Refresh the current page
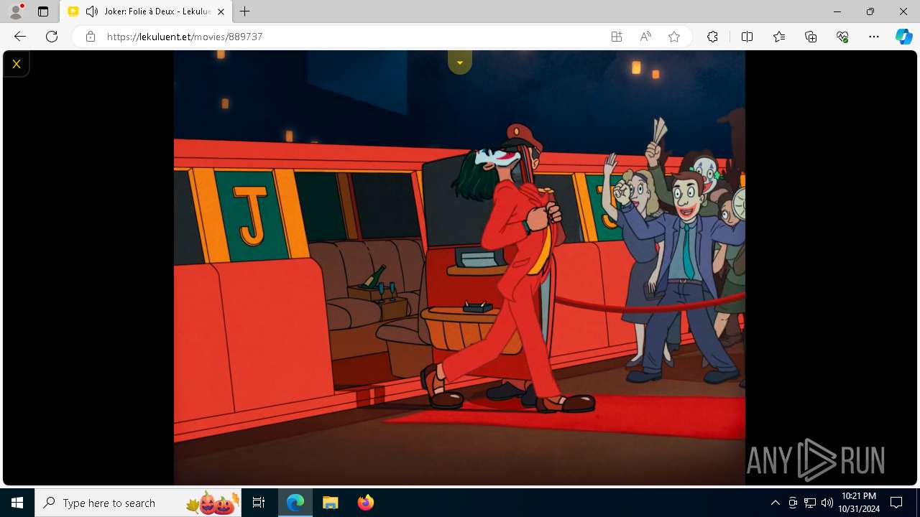The image size is (920, 517). tap(52, 37)
